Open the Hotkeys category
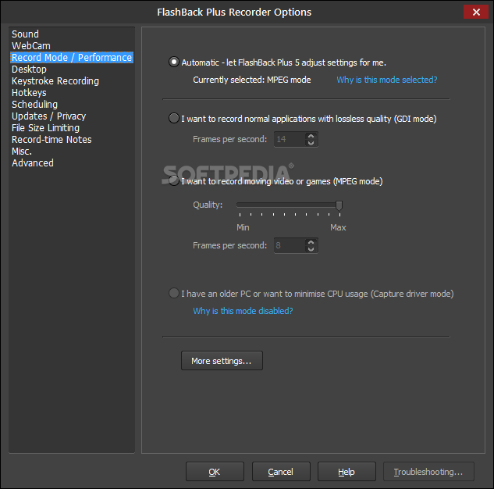This screenshot has height=489, width=494. pos(29,93)
